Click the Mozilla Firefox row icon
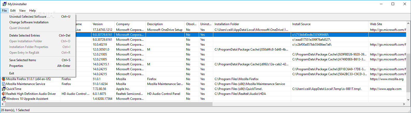This screenshot has width=411, height=113. click(4, 79)
